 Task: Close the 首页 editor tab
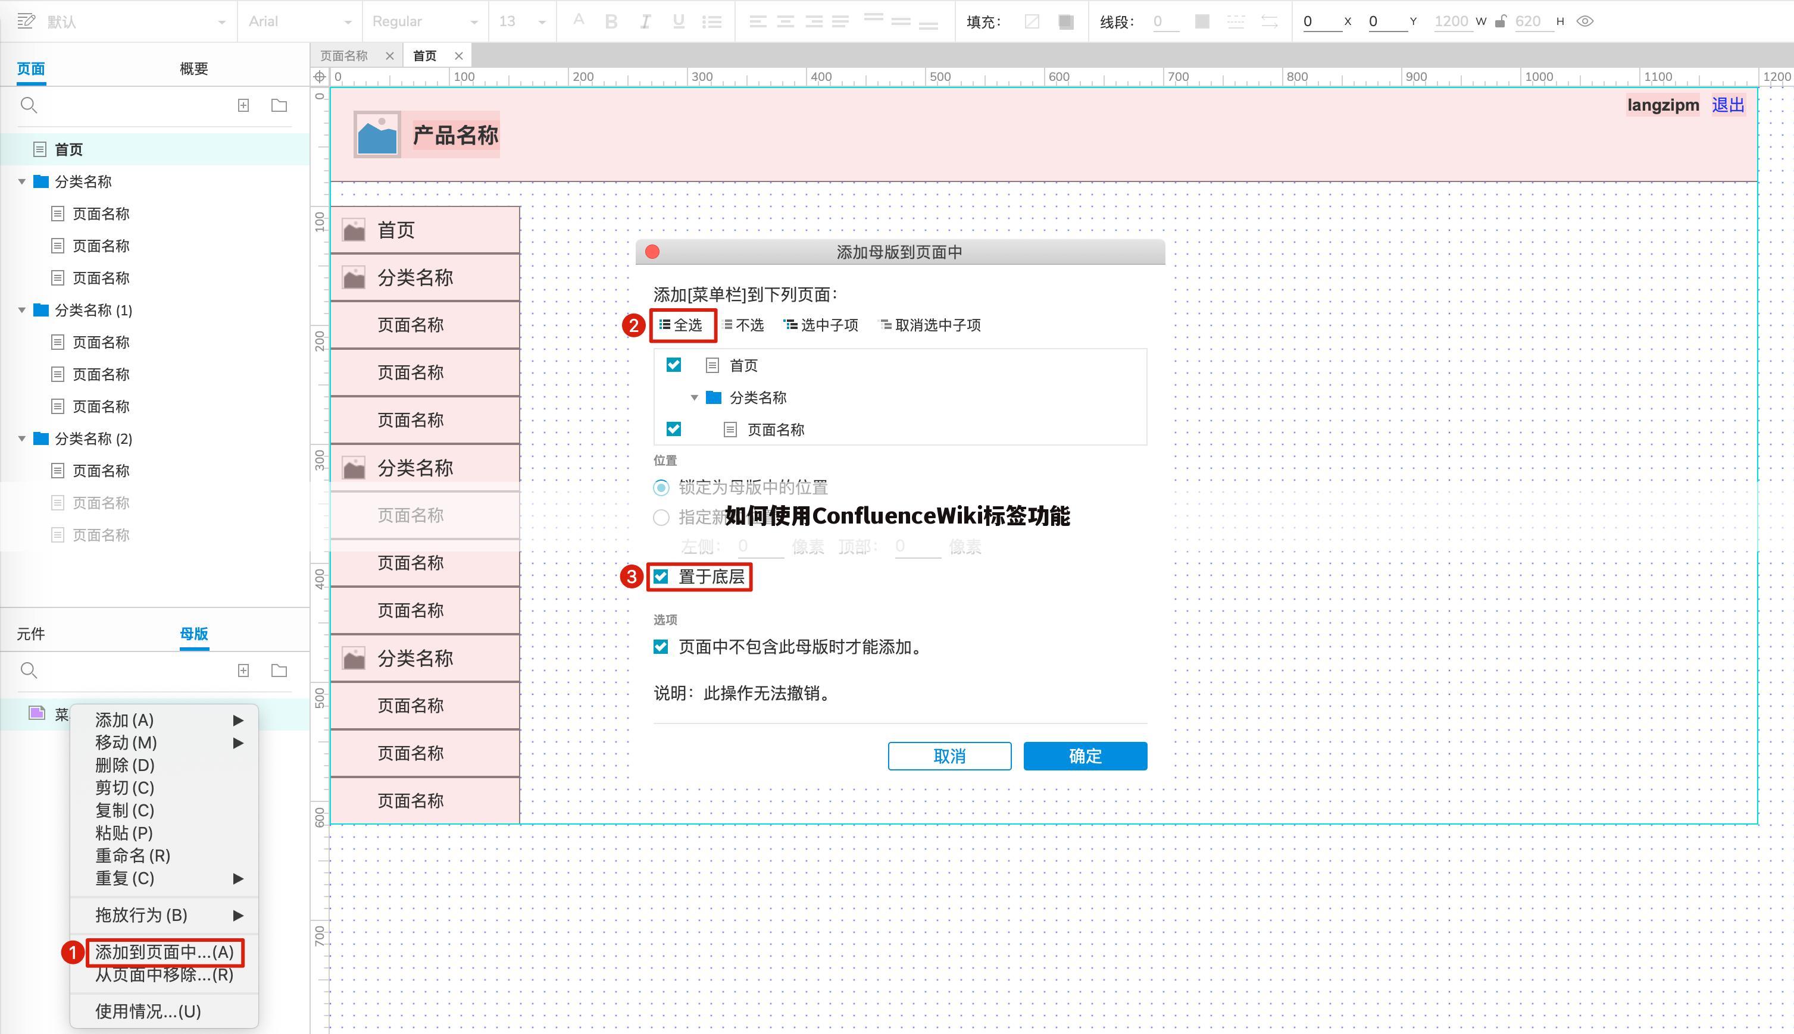[x=459, y=55]
